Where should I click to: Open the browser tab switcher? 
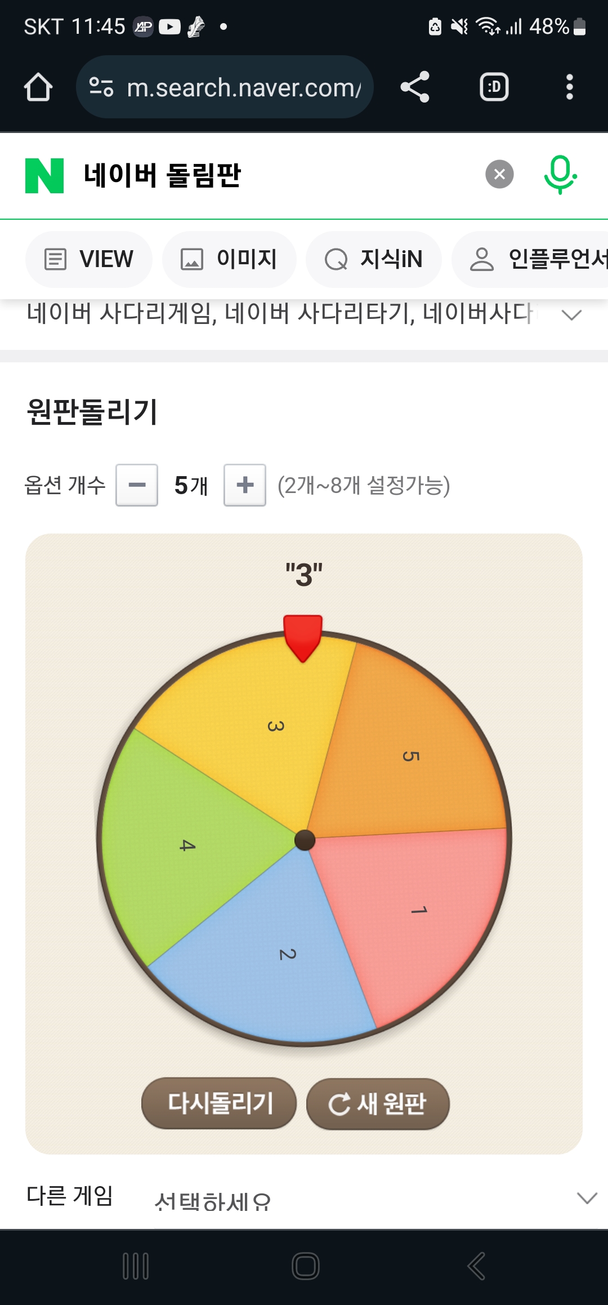point(494,87)
